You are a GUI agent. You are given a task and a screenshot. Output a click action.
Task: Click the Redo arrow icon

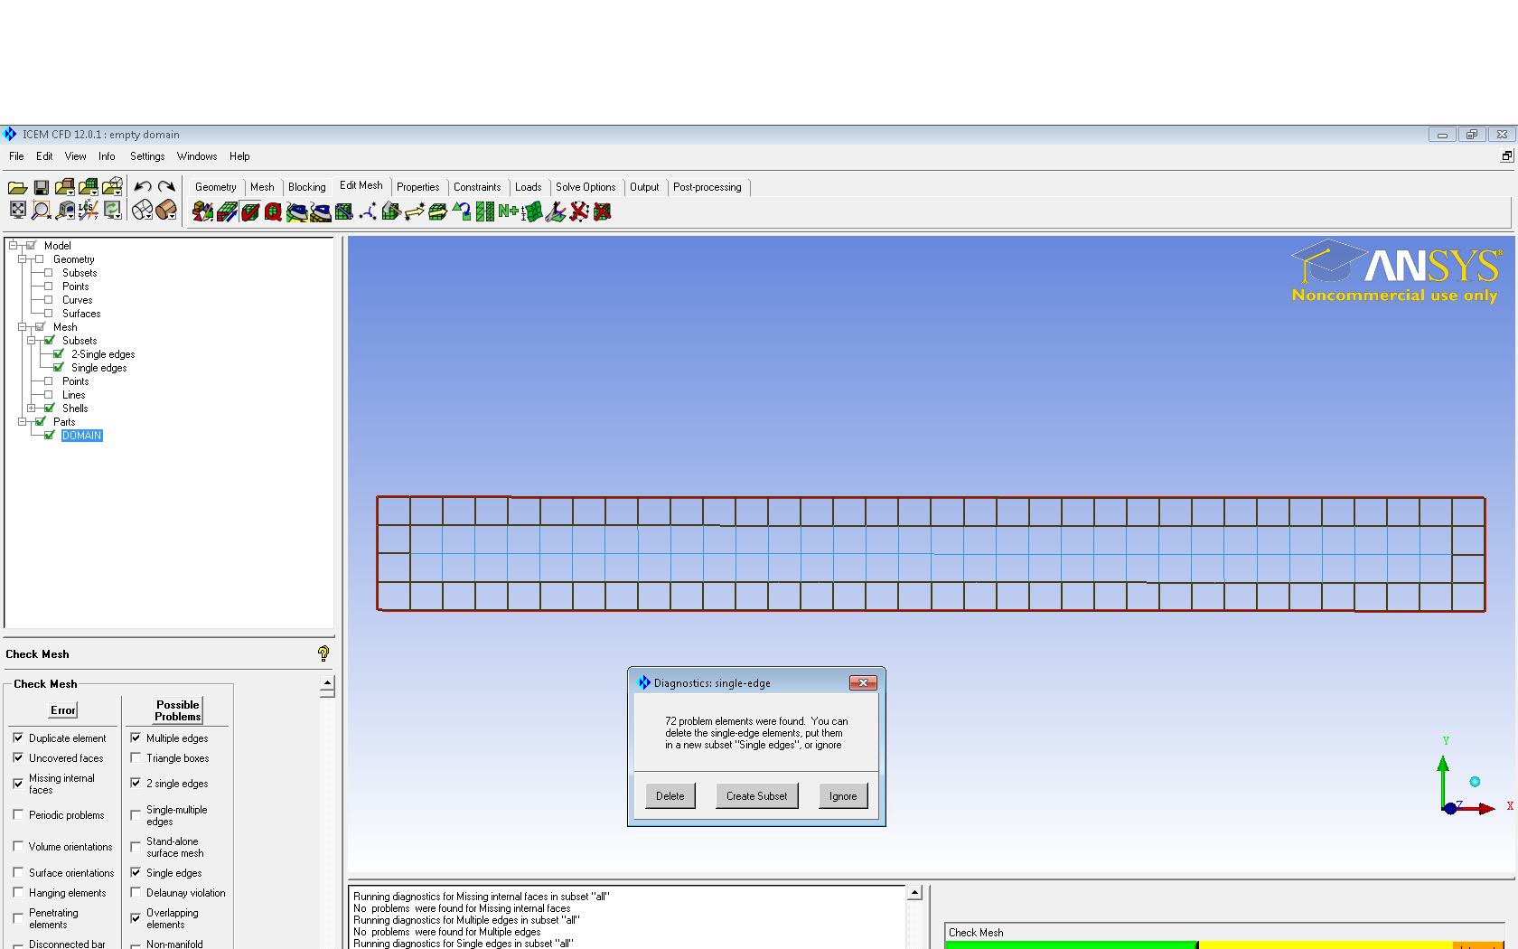[x=166, y=187]
